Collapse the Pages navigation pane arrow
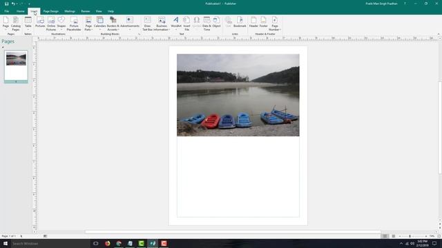Screen dimensions: 442x248 tap(3, 47)
